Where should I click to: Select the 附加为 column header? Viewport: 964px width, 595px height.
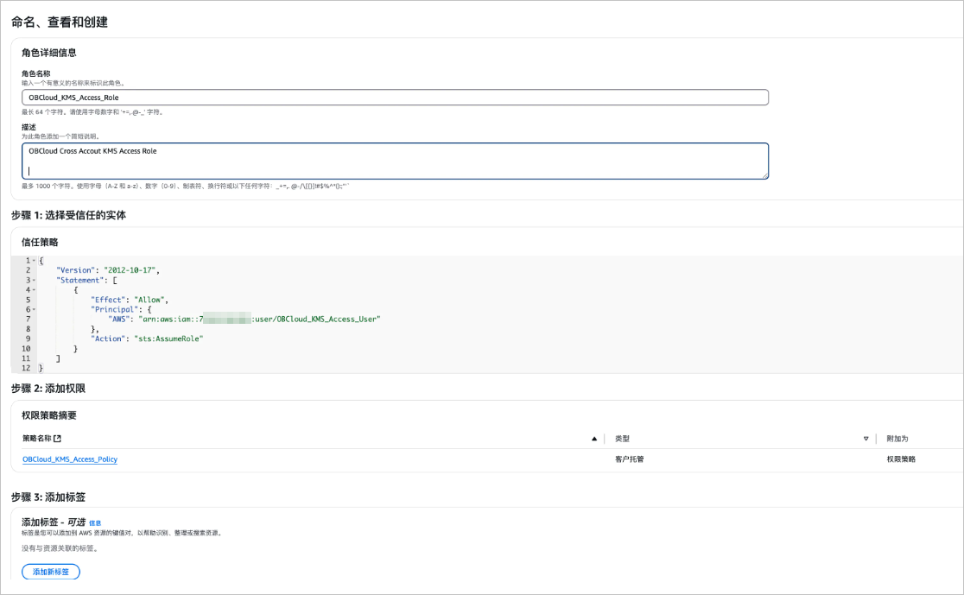tap(897, 439)
